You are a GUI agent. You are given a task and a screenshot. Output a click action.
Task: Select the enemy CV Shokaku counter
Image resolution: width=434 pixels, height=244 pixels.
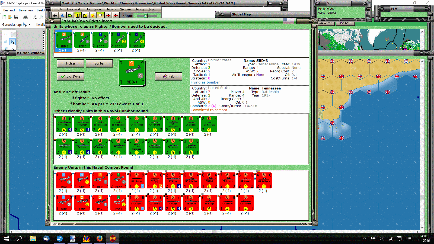[155, 203]
